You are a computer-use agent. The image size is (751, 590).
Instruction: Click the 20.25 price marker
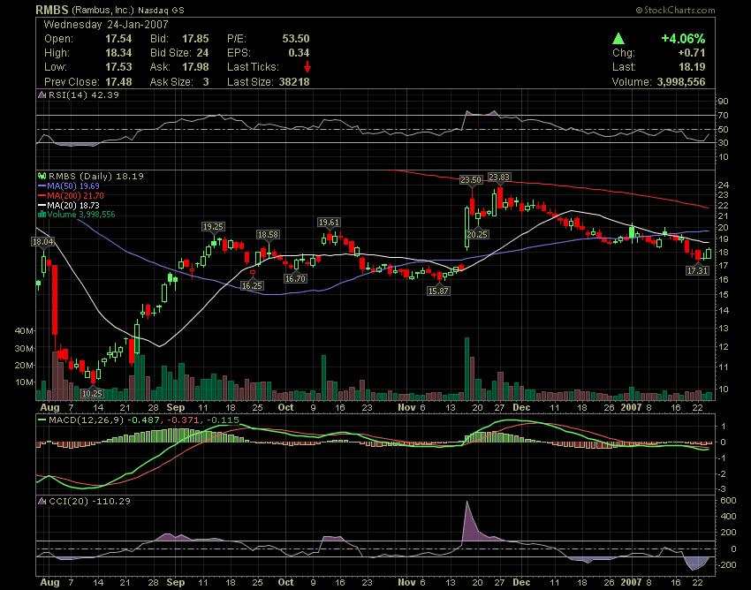pos(477,234)
